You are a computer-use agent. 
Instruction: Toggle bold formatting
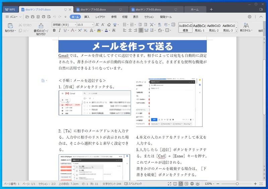(54, 30)
